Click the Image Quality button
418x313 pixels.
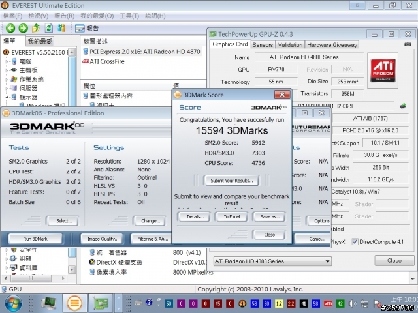[x=103, y=239]
